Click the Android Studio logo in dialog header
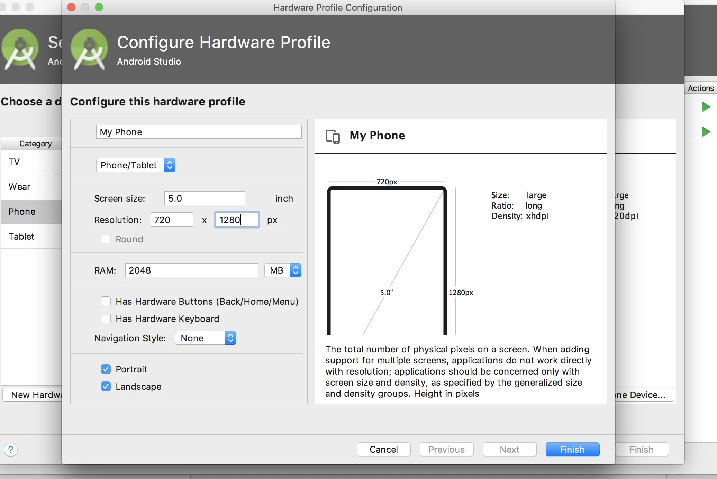Screen dimensions: 717x479 point(89,49)
